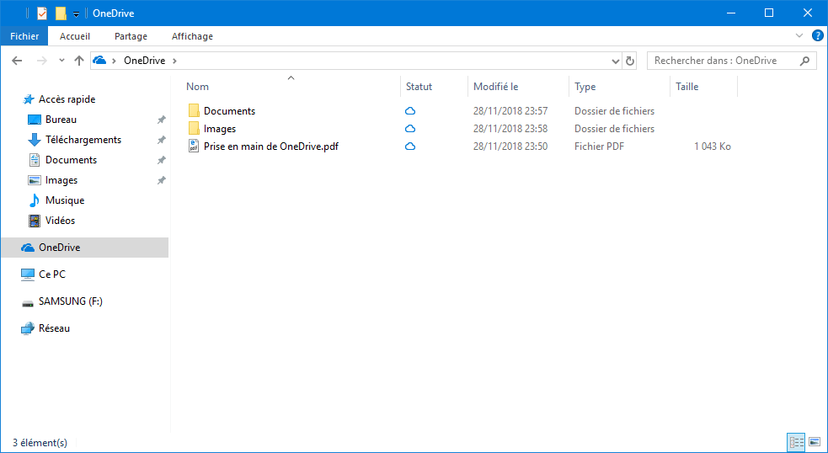Click the OneDrive cloud icon in address bar
The image size is (828, 453).
point(99,60)
